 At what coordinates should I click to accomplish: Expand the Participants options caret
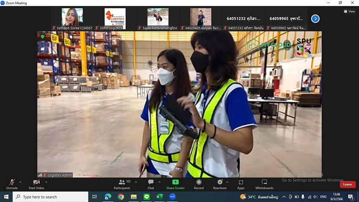136,182
